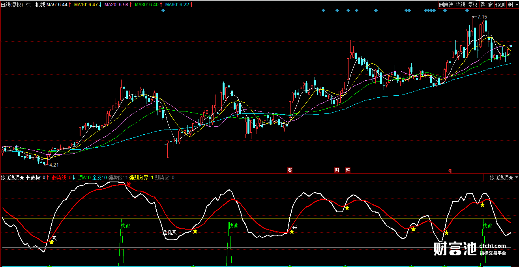Open the 抄底逃顶★ indicator selector dropdown
Viewport: 519px width, 267px height.
(x=502, y=178)
